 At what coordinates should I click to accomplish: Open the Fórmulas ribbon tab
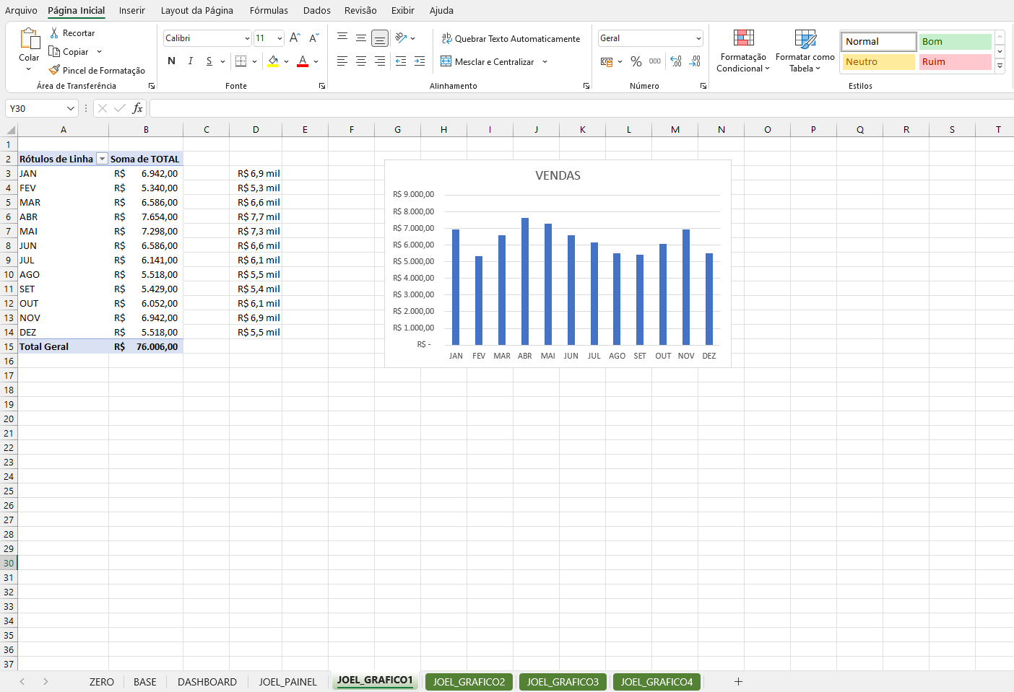(269, 10)
